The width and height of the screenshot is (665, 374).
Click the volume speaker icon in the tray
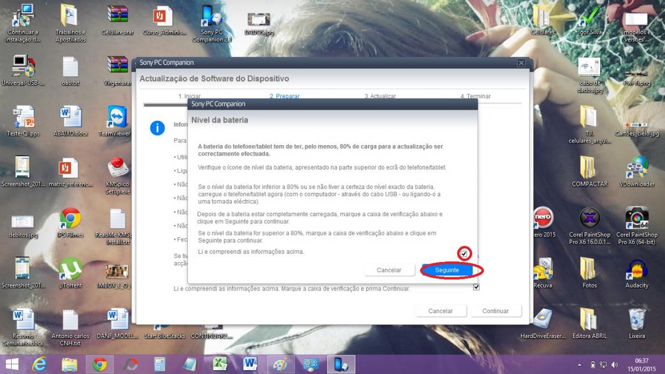coord(613,365)
